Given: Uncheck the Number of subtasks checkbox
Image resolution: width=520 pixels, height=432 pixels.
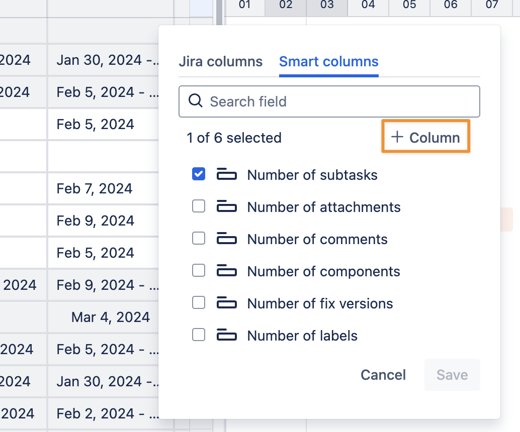Looking at the screenshot, I should [x=199, y=174].
